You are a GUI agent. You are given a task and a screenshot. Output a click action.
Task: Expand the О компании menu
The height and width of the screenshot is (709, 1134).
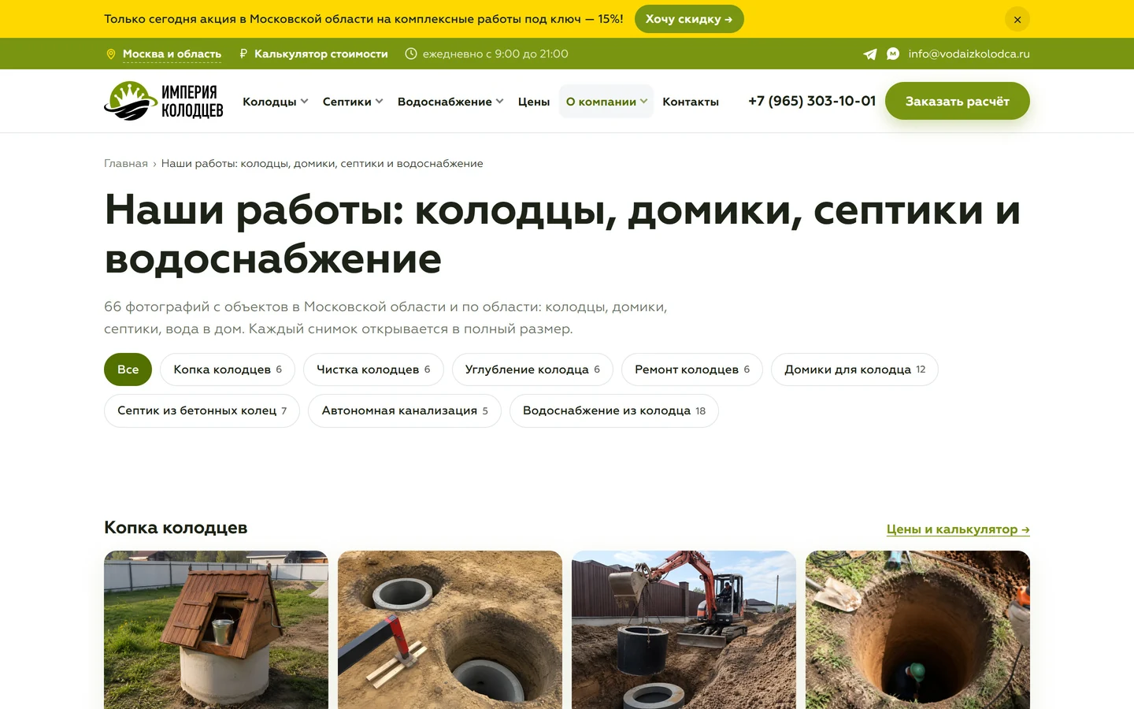coord(606,102)
